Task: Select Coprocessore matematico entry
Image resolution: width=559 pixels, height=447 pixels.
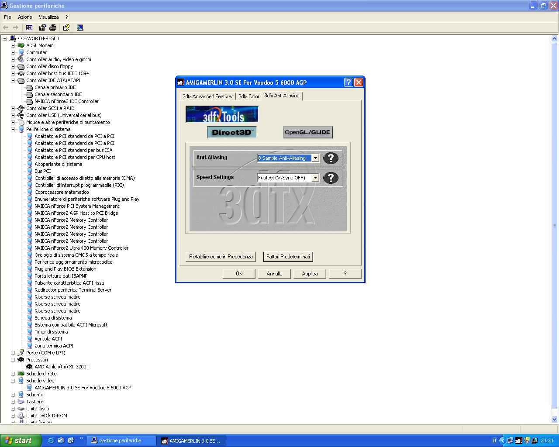Action: coord(62,192)
